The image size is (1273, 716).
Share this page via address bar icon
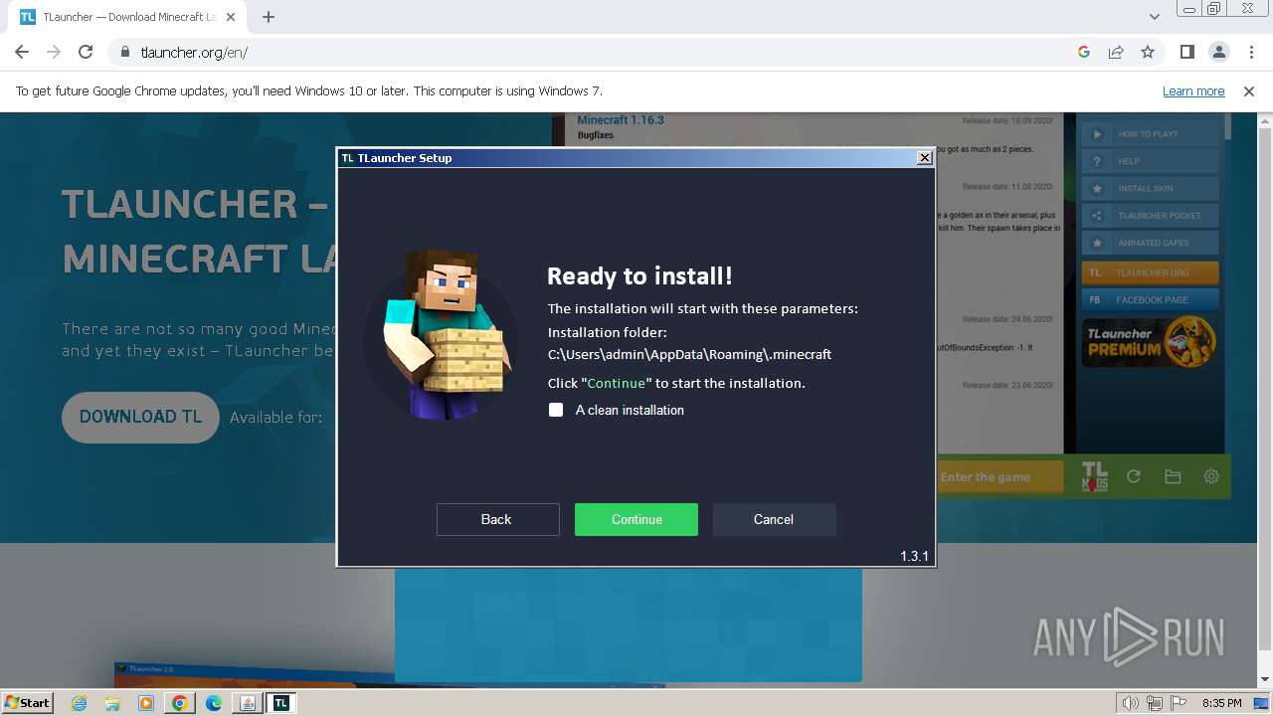pos(1116,52)
